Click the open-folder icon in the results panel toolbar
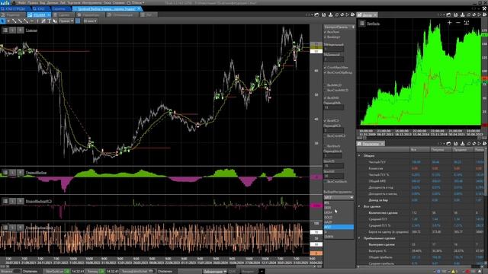 449,144
